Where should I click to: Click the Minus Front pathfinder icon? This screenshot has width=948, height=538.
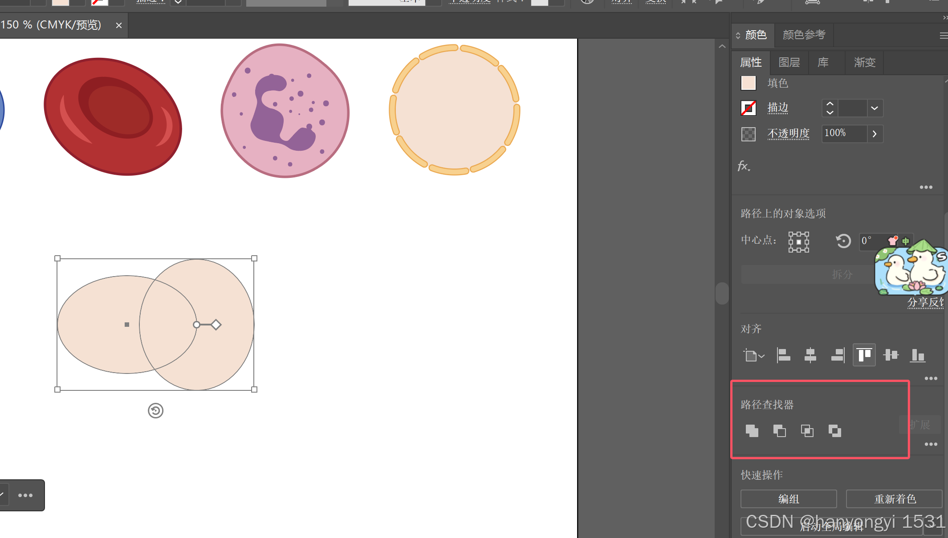(x=779, y=430)
